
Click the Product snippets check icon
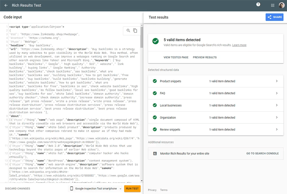coord(155,81)
